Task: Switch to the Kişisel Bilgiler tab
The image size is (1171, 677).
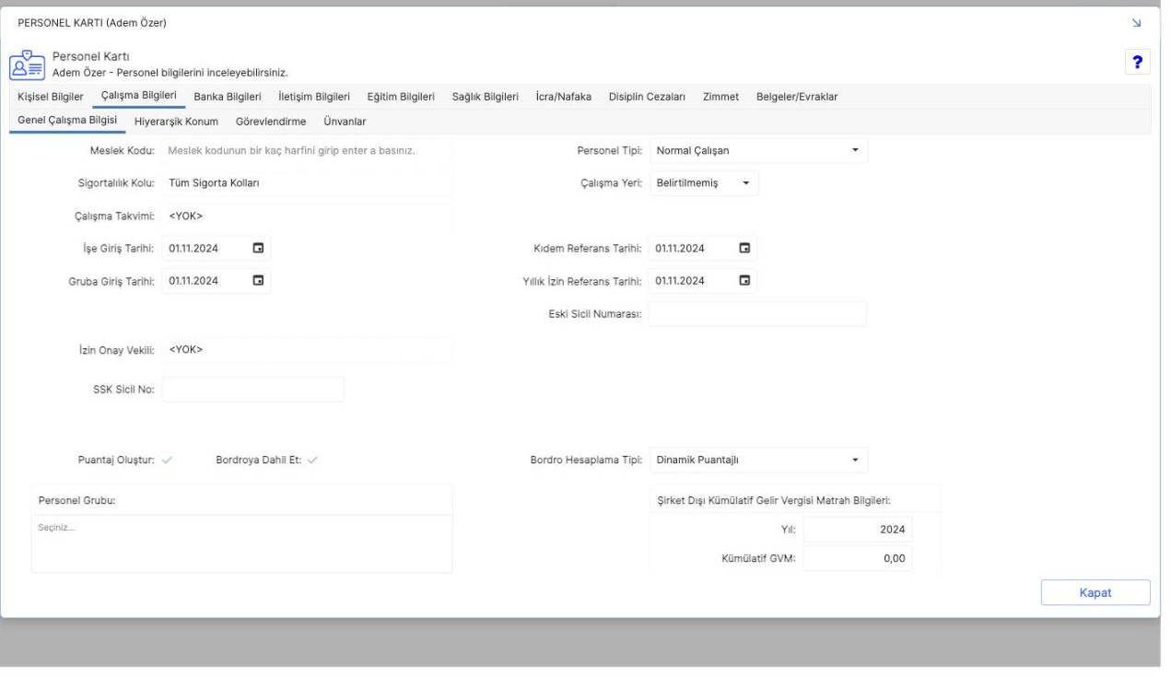Action: (51, 97)
